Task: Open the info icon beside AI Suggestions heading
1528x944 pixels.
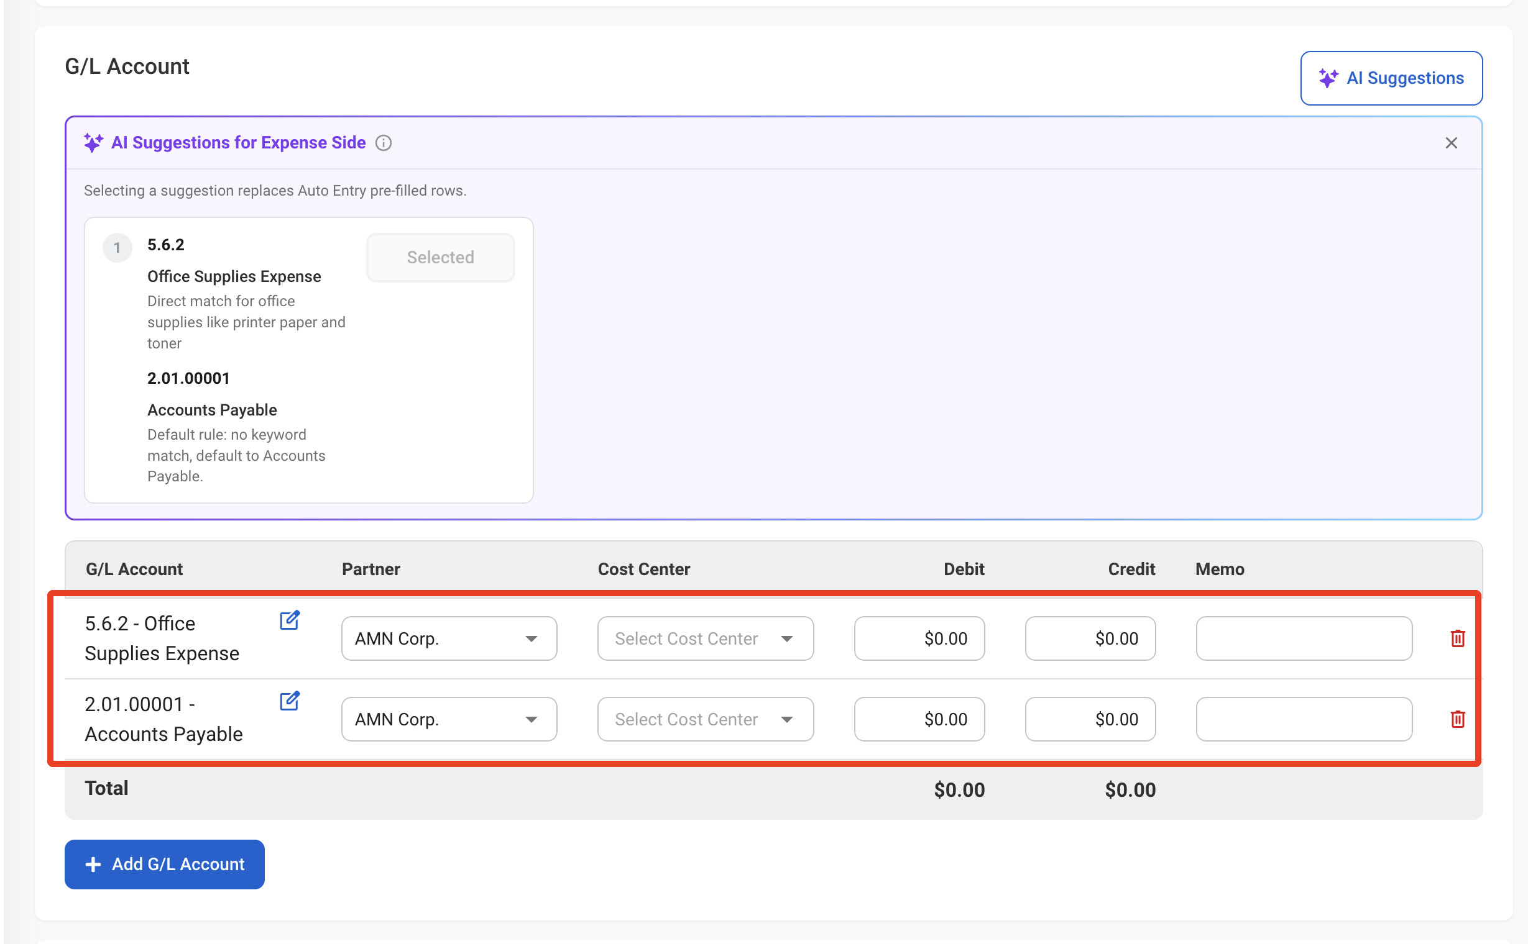Action: [383, 143]
